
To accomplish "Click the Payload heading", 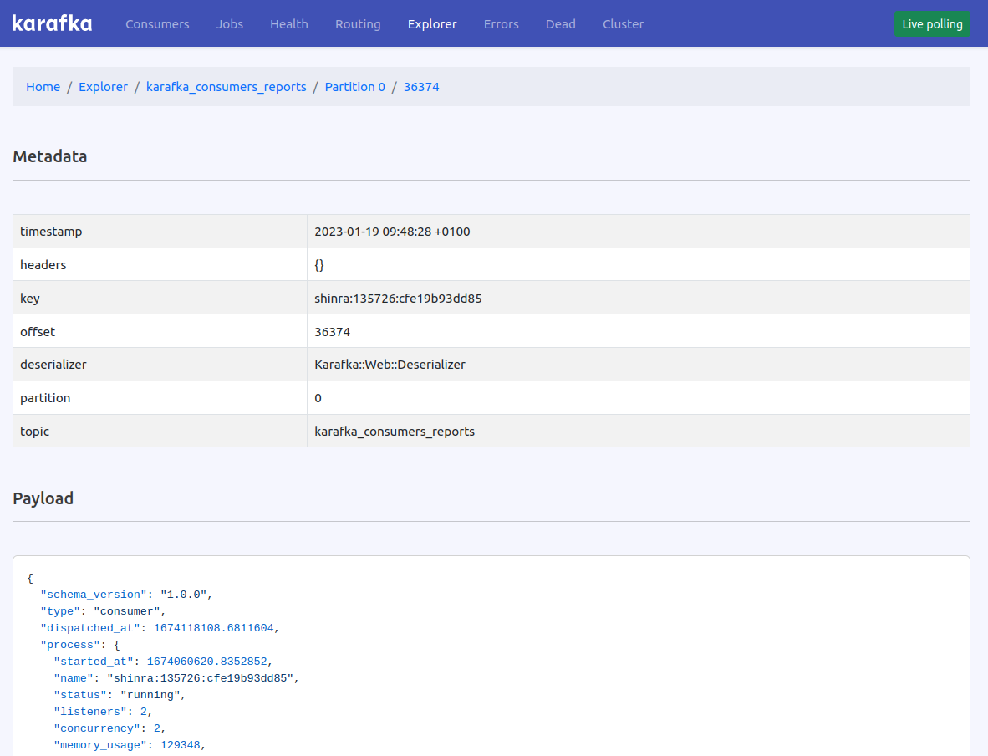I will 43,498.
